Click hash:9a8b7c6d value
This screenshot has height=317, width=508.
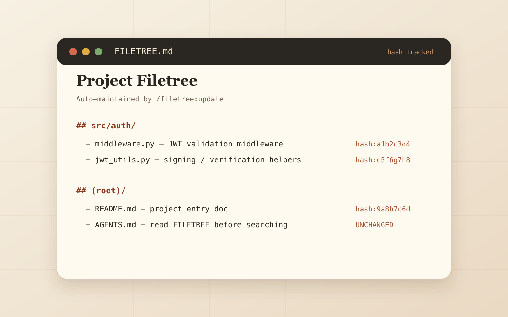(x=383, y=209)
